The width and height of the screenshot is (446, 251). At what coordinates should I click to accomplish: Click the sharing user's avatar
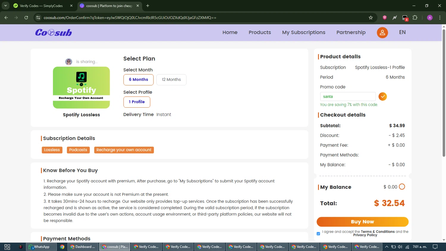(69, 62)
